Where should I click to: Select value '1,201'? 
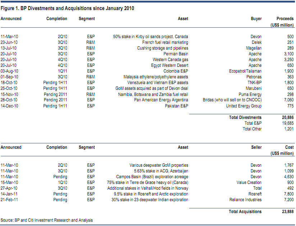click(x=289, y=129)
